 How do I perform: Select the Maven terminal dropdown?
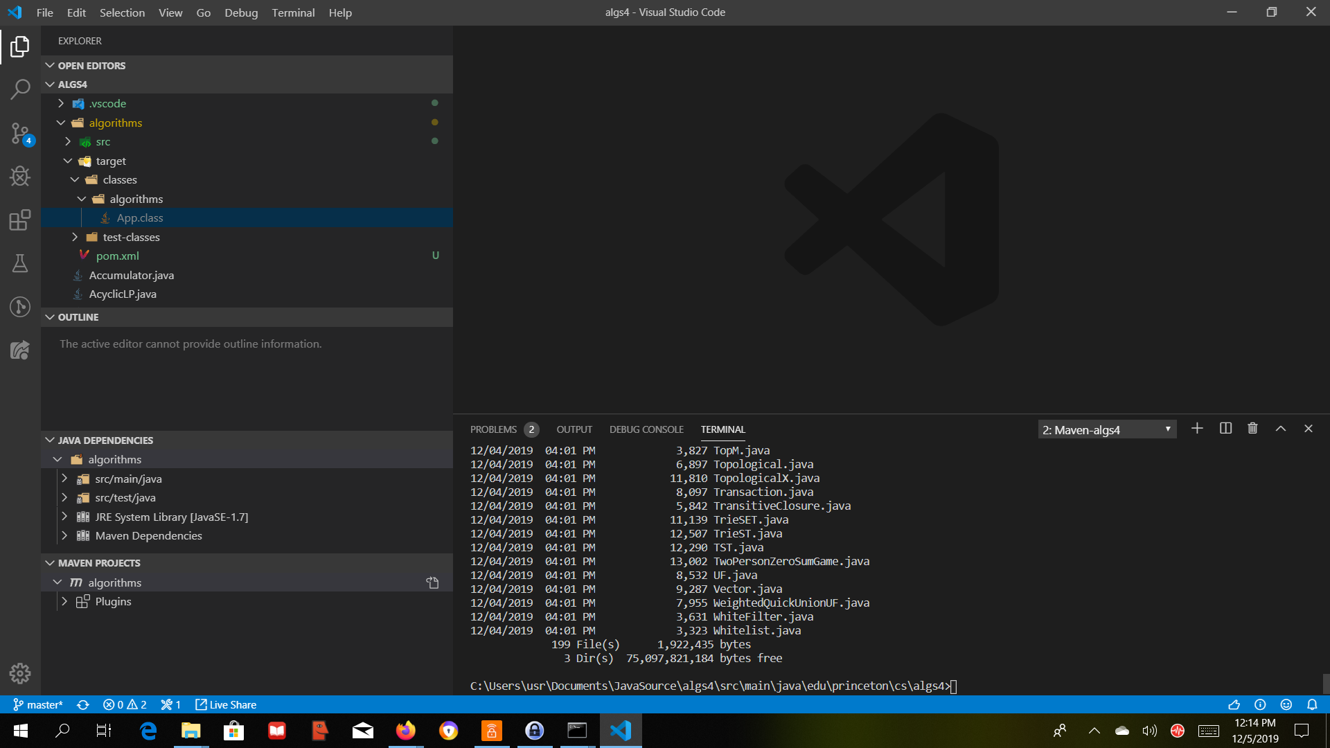pos(1106,429)
